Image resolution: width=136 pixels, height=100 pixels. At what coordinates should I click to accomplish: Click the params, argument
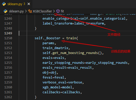point(49,43)
